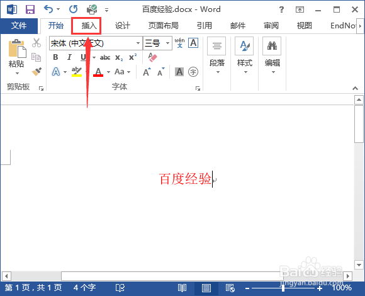Apply text effects glowing A
The height and width of the screenshot is (296, 365).
[x=55, y=72]
